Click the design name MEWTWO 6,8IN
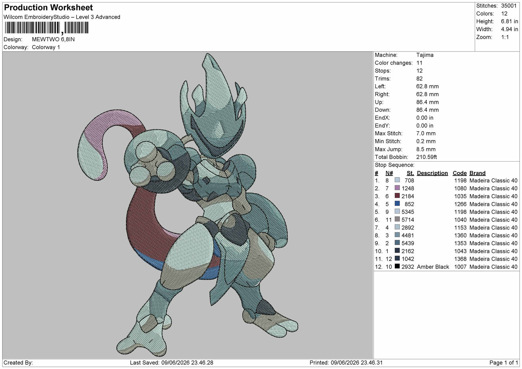 (53, 39)
